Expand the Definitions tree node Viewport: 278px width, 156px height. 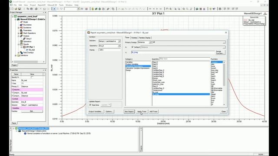[x=16, y=55]
